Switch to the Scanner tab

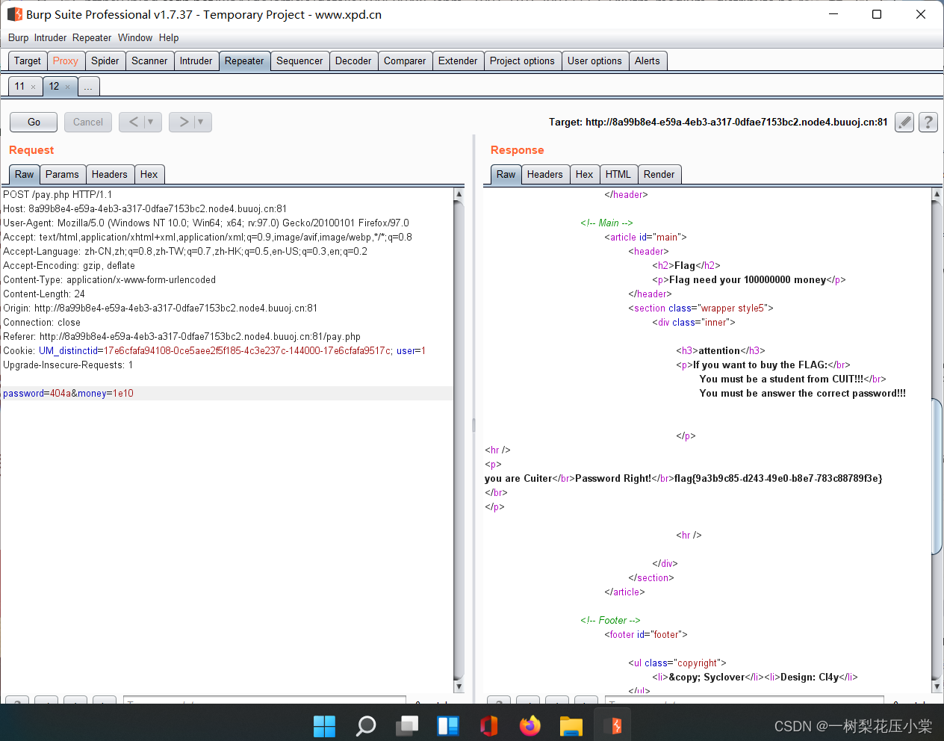149,61
